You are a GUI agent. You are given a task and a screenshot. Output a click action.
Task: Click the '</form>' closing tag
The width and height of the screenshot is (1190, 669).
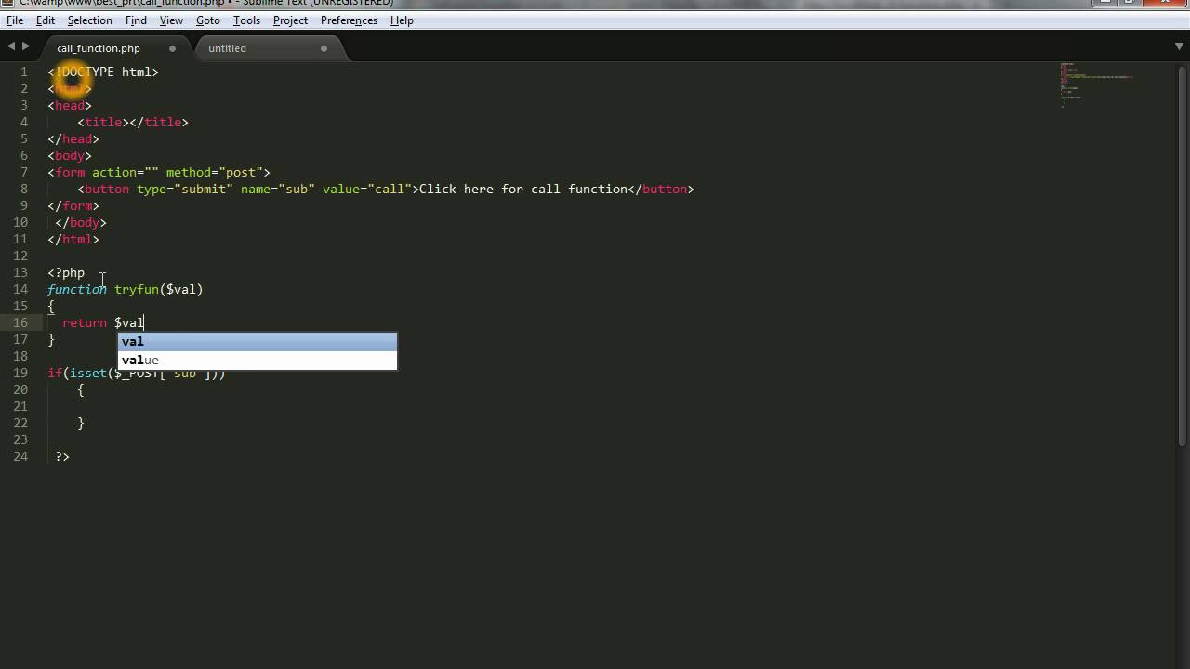pos(73,205)
